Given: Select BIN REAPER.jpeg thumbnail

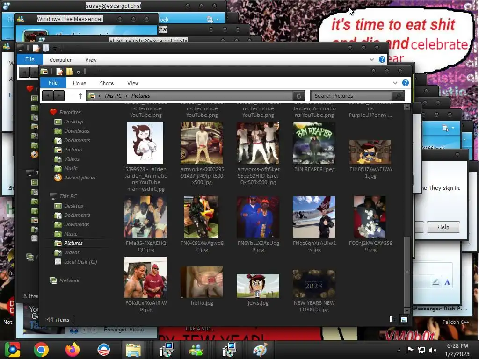Looking at the screenshot, I should click(314, 143).
